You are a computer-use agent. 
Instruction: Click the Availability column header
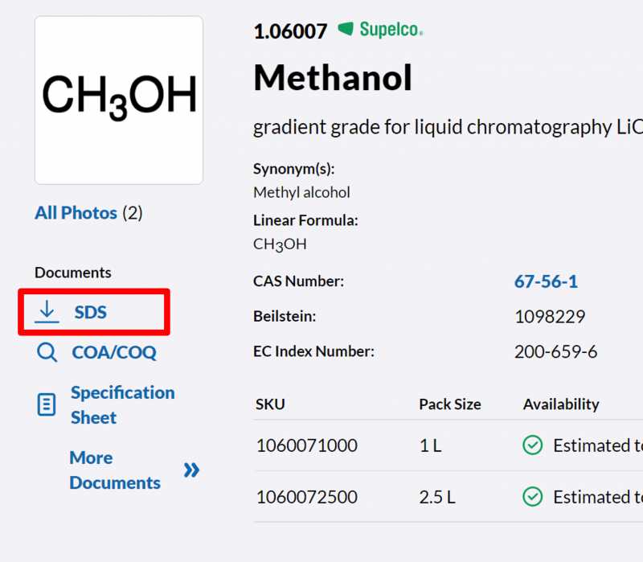tap(561, 404)
